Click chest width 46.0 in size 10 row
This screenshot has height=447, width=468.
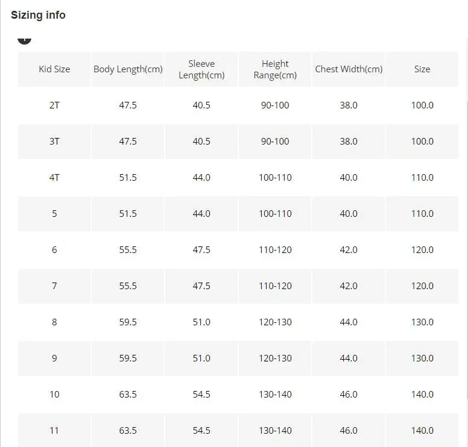pos(349,394)
